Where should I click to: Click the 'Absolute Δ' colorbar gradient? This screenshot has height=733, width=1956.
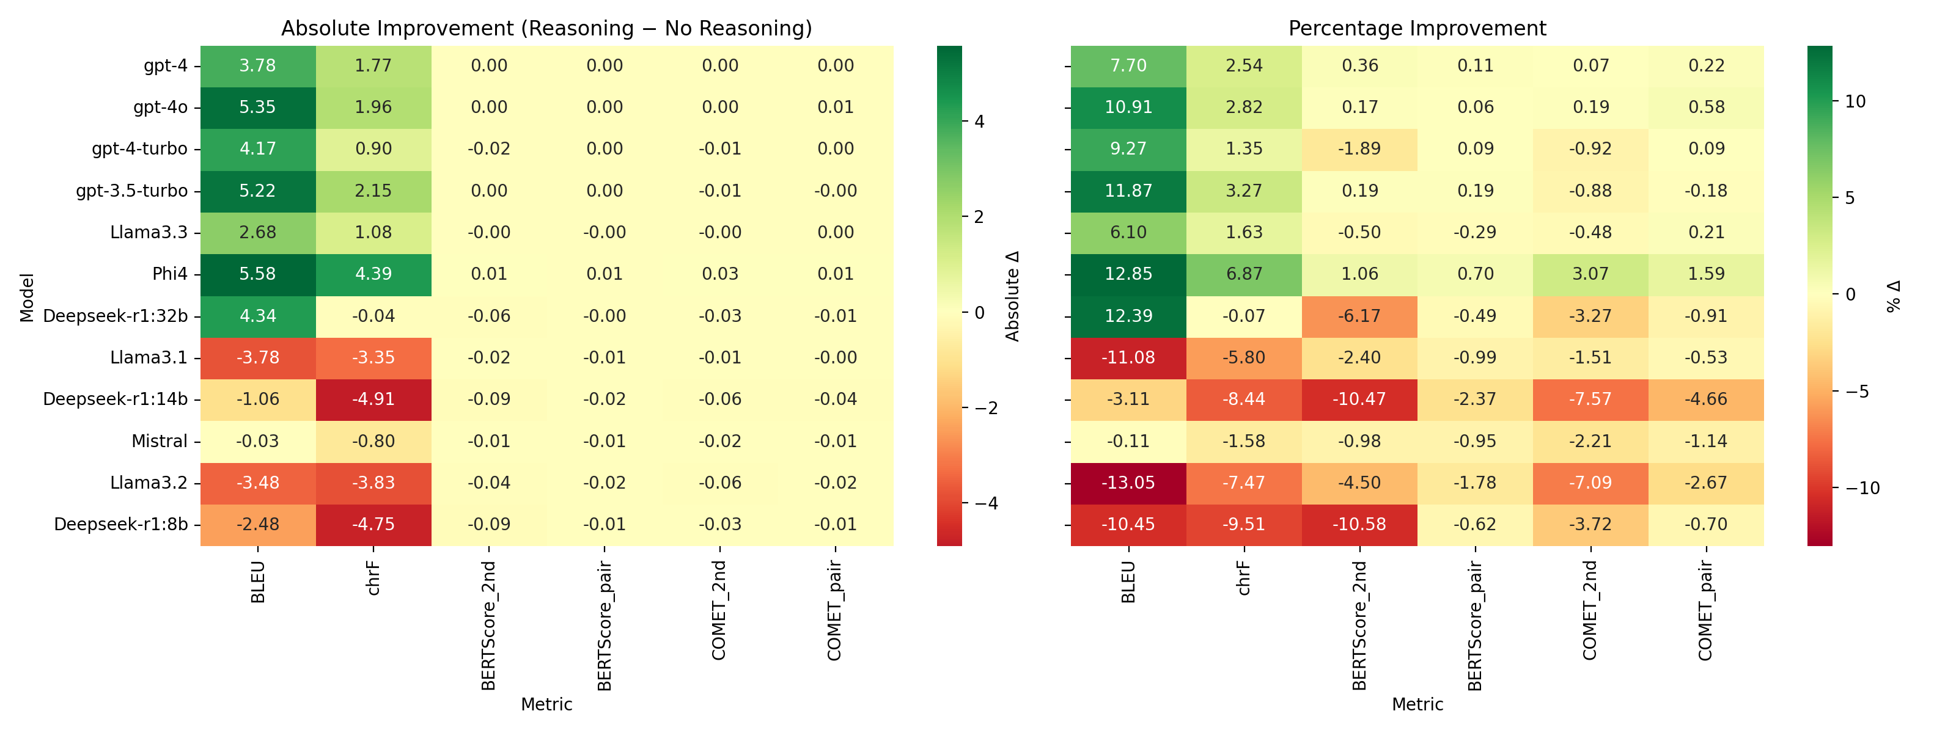coord(949,296)
